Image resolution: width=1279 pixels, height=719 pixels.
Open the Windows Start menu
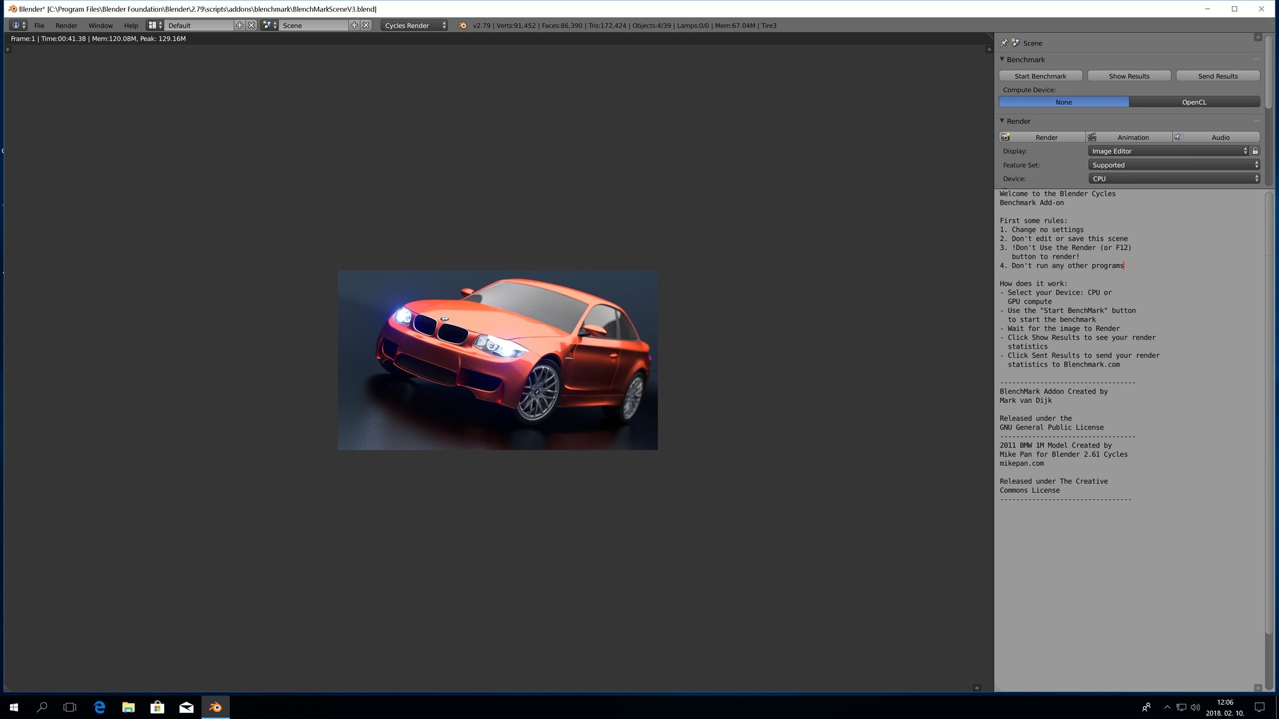pyautogui.click(x=14, y=707)
